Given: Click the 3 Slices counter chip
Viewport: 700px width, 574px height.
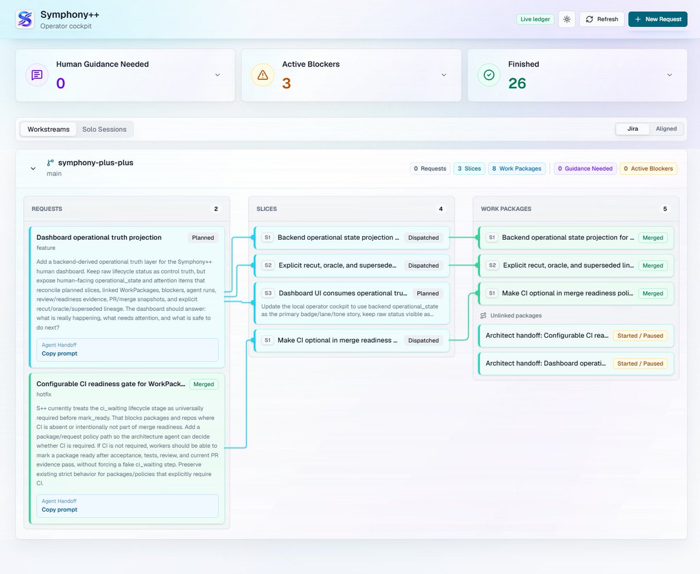Looking at the screenshot, I should coord(470,169).
